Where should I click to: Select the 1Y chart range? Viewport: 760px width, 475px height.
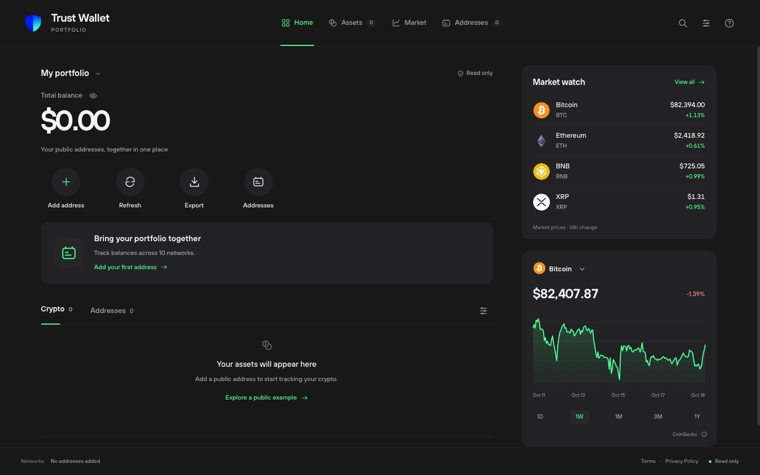coord(697,416)
